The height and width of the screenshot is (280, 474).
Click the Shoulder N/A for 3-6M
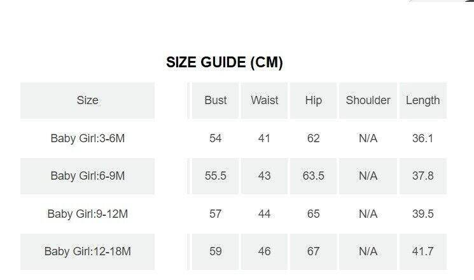pos(368,138)
